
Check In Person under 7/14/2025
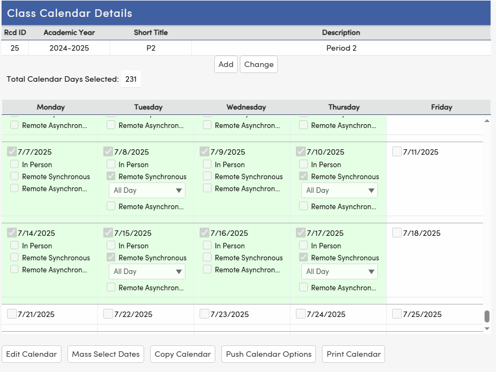(15, 245)
